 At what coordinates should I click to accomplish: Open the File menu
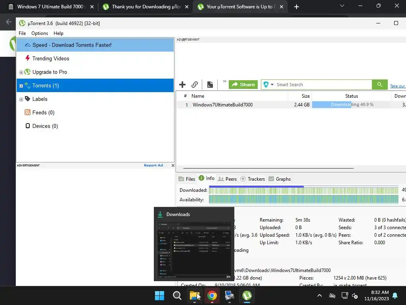(x=22, y=33)
